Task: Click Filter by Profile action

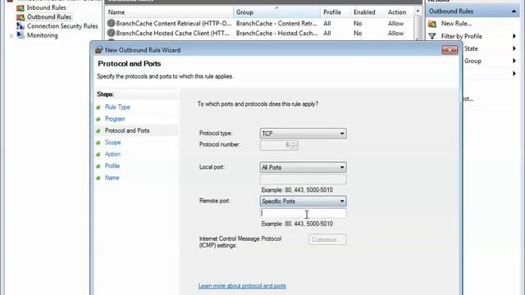Action: point(461,36)
